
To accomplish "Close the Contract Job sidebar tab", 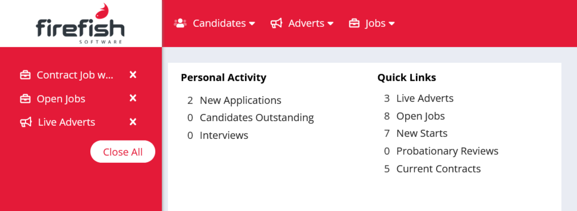I will point(133,75).
